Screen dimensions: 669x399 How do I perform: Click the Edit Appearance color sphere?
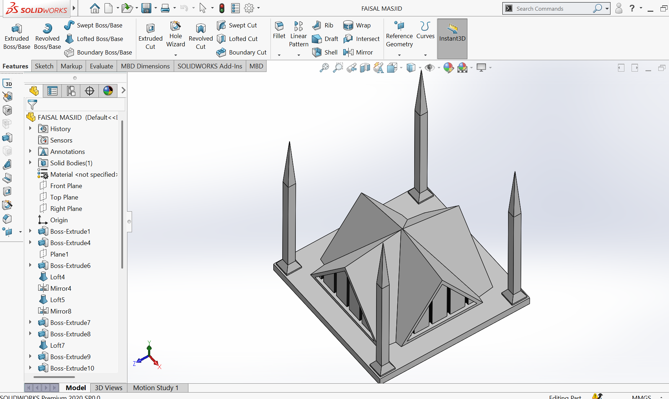[448, 67]
